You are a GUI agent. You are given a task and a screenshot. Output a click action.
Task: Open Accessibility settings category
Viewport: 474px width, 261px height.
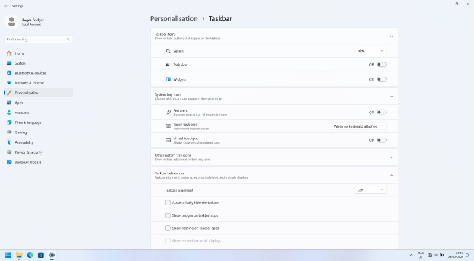point(39,142)
